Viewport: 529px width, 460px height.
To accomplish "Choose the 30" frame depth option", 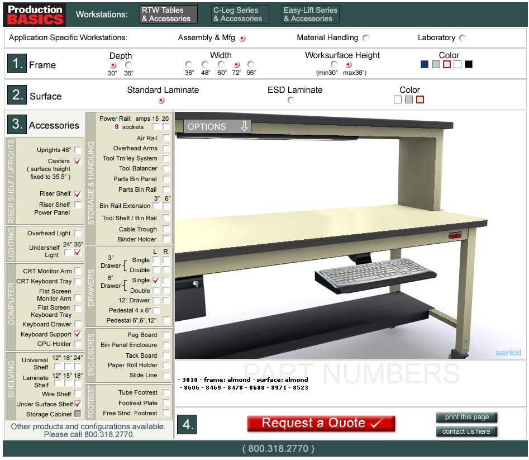I will 113,65.
